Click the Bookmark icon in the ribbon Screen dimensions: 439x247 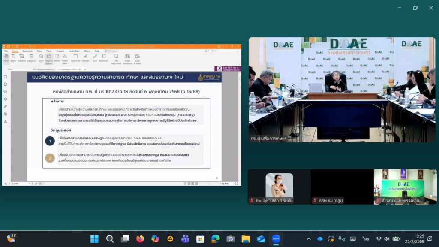point(104,57)
